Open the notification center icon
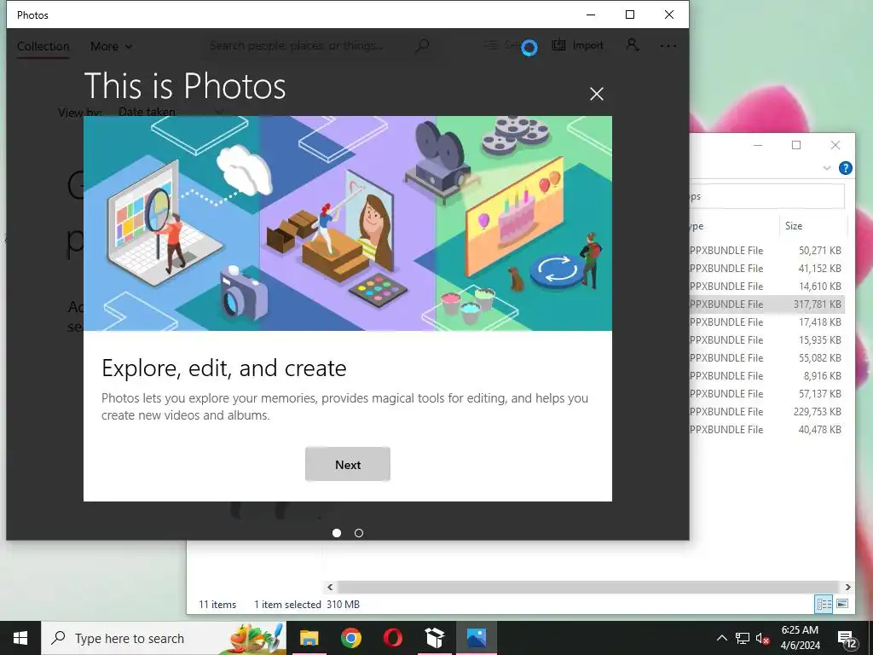 coord(847,638)
